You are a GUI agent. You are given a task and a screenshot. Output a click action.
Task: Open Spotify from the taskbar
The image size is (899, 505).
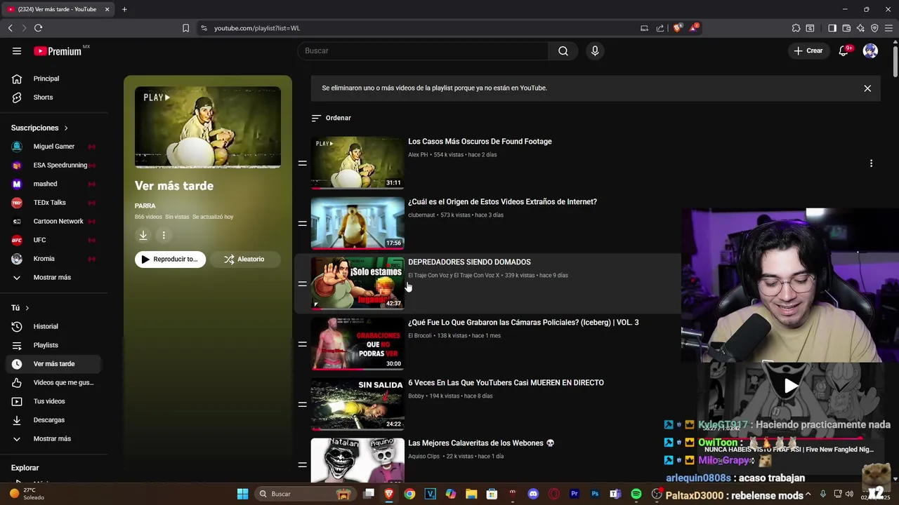tap(636, 494)
